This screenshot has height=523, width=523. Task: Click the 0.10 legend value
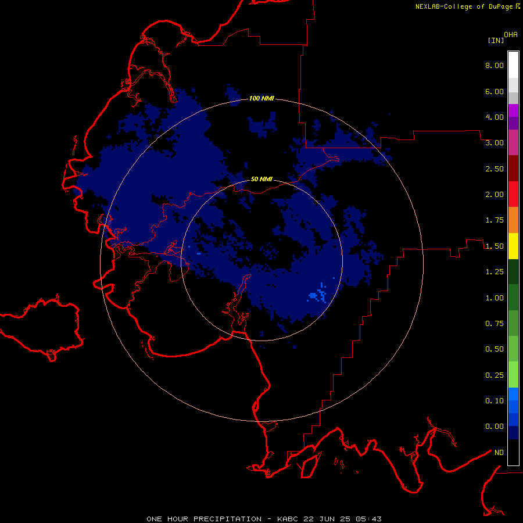(495, 401)
